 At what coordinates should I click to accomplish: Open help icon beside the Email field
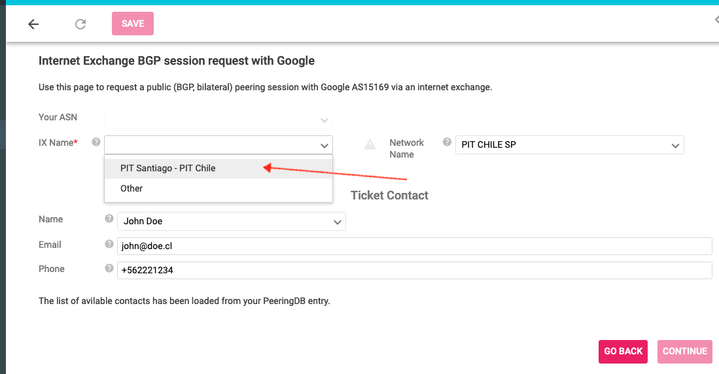[109, 244]
